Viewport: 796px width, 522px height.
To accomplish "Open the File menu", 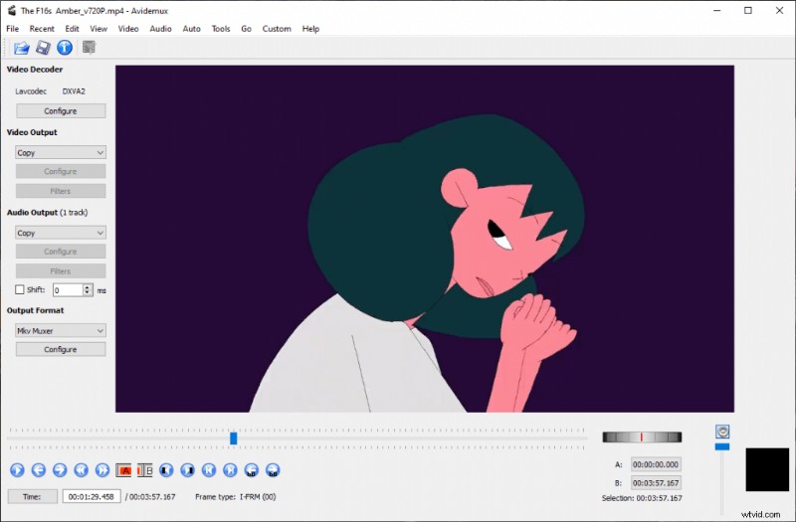I will (12, 29).
